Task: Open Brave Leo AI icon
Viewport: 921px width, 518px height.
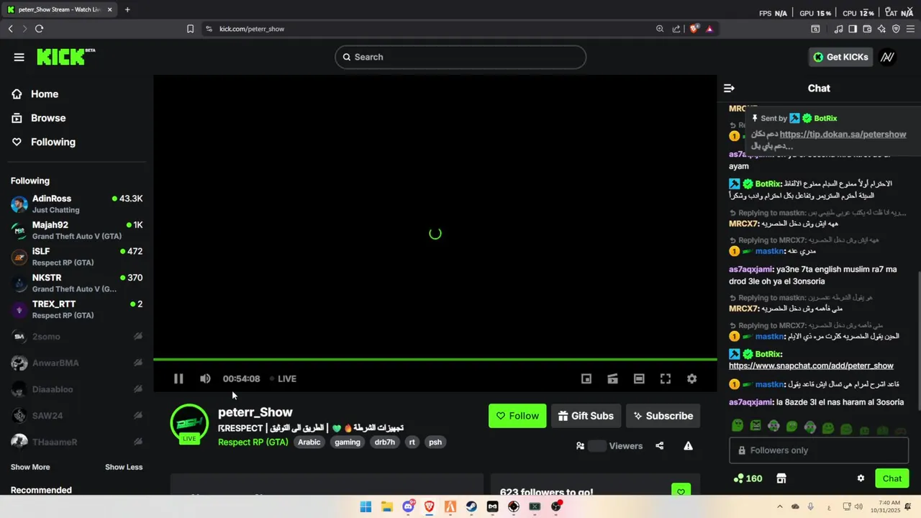Action: tap(881, 29)
